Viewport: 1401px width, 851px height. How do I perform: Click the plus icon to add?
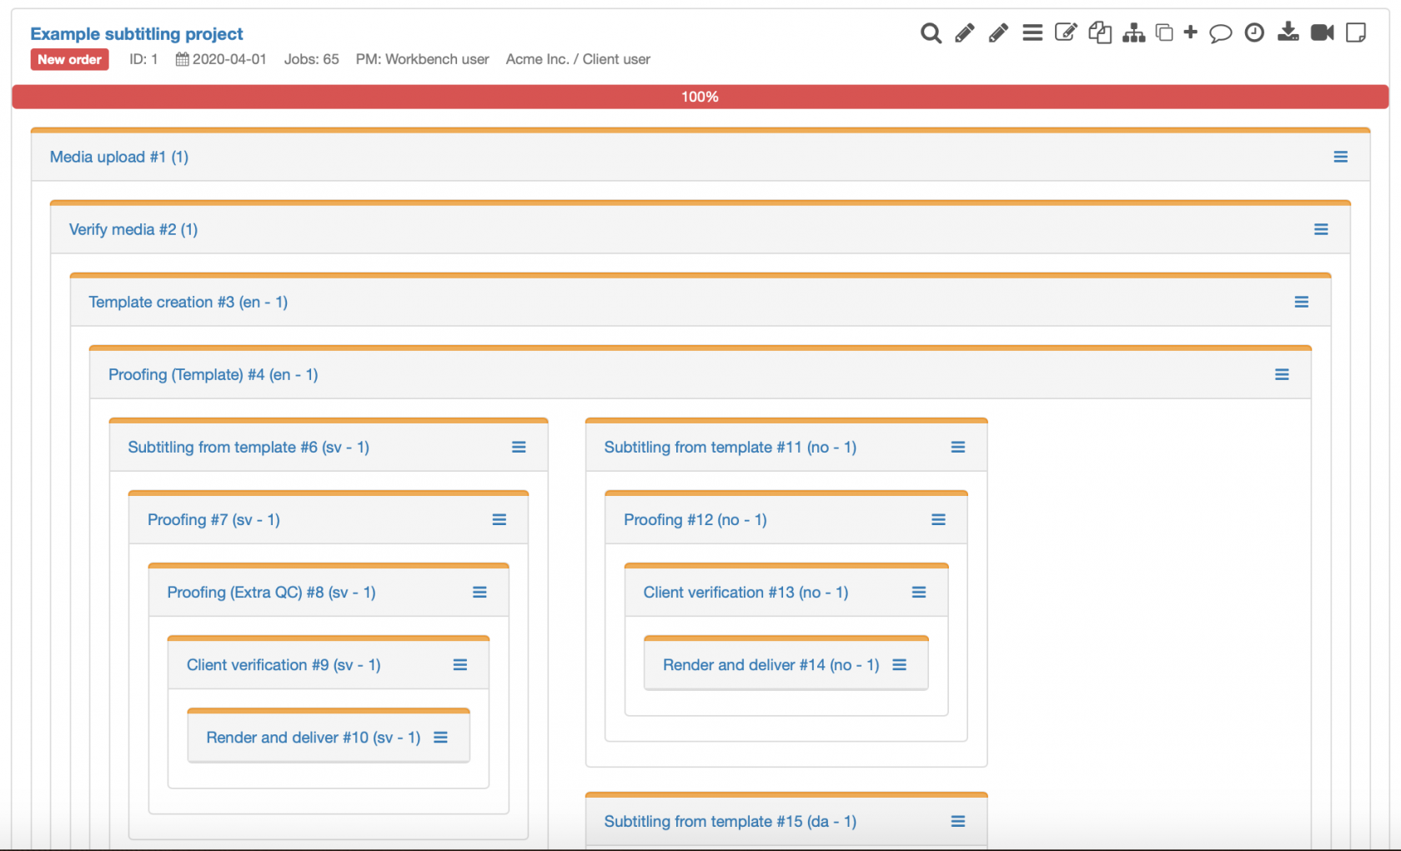[1191, 33]
